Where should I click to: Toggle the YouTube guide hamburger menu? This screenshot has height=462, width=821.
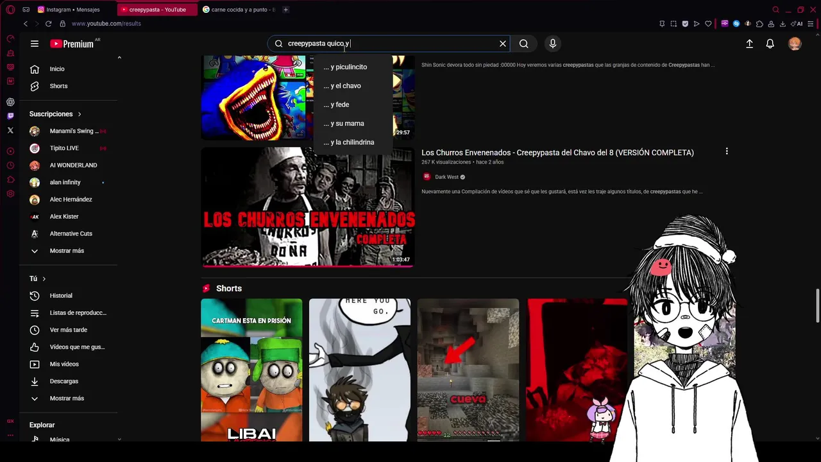coord(35,44)
